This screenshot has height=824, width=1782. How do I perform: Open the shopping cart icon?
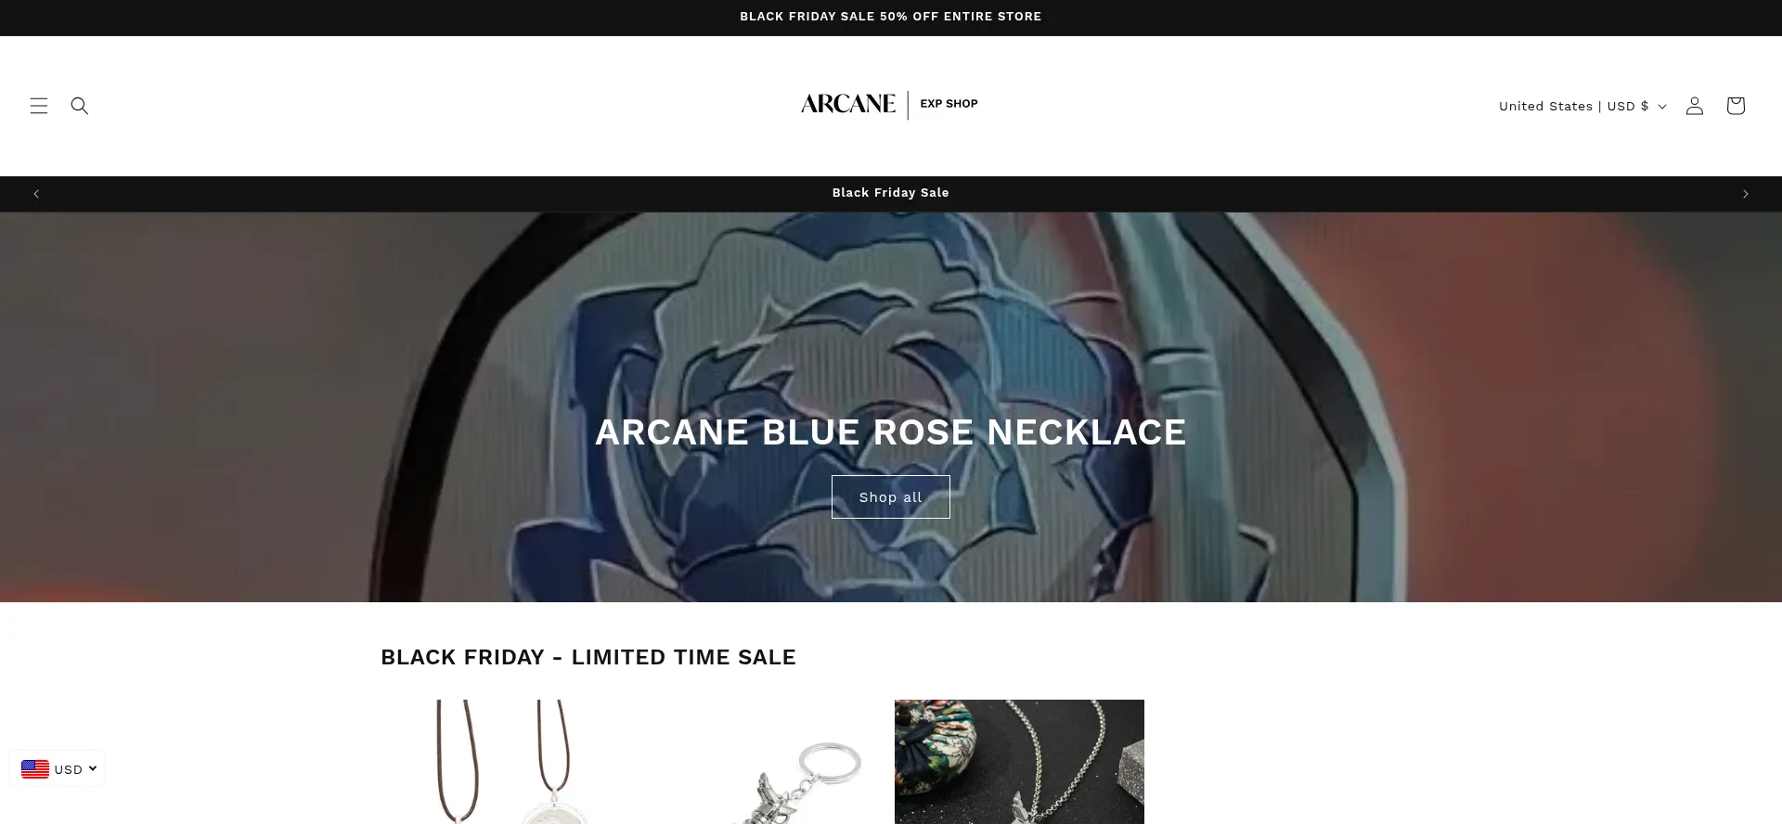tap(1736, 106)
